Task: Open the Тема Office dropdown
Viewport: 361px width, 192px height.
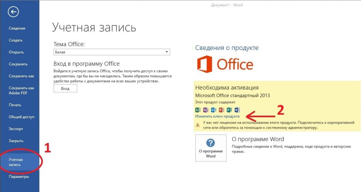Action: [x=112, y=52]
